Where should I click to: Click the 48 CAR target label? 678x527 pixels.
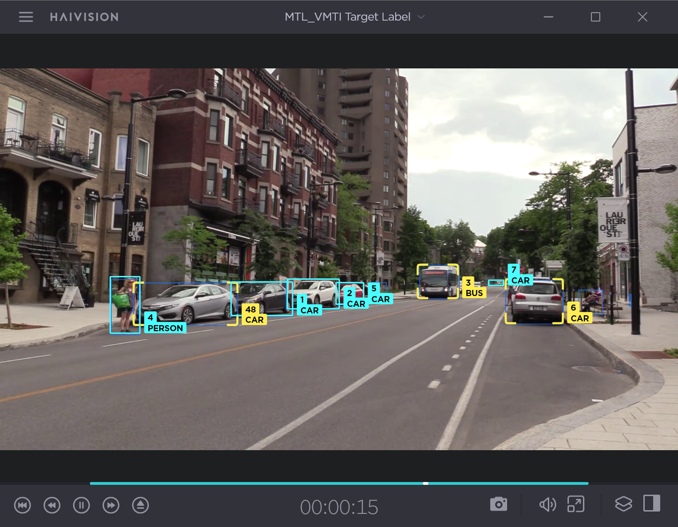point(254,315)
